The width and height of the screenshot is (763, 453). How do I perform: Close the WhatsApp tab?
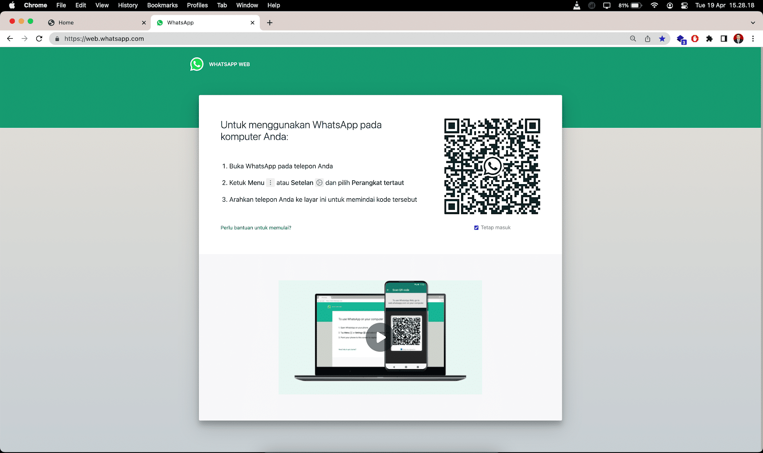tap(252, 22)
